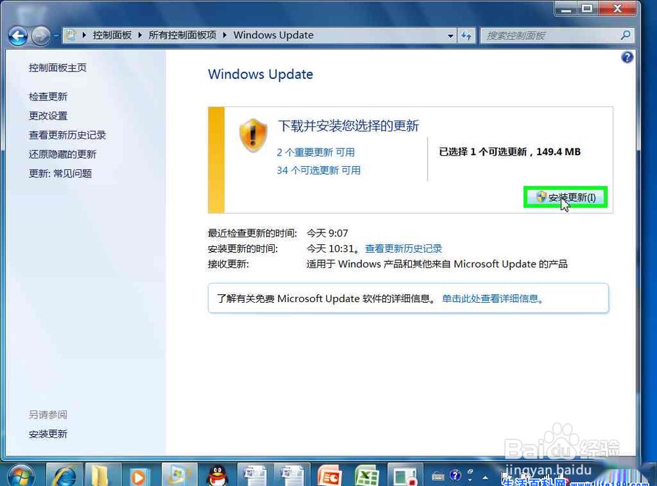657x486 pixels.
Task: Open Excel taskbar icon
Action: click(367, 476)
